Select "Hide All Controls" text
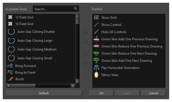Image resolution: width=172 pixels, height=102 pixels. [114, 32]
